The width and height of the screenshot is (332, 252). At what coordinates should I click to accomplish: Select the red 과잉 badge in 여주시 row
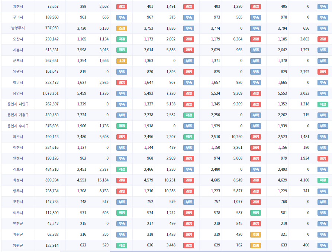(x=188, y=213)
